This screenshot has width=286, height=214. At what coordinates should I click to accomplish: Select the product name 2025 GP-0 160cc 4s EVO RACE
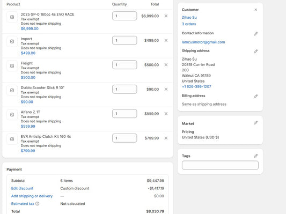tap(47, 14)
